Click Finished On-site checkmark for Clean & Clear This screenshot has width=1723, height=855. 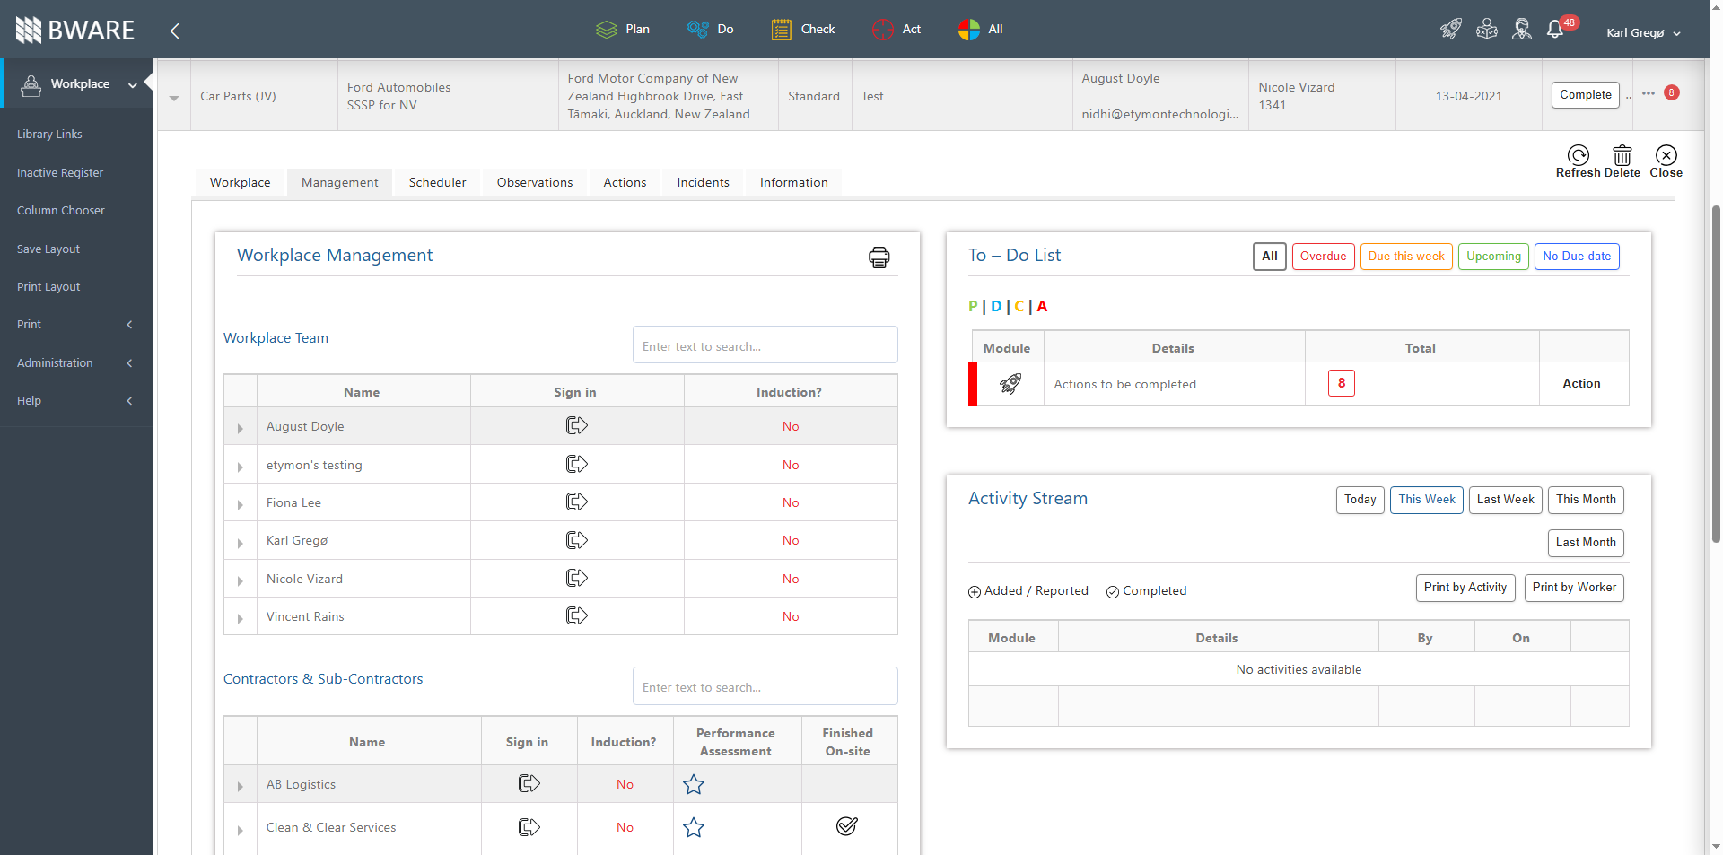pyautogui.click(x=847, y=826)
